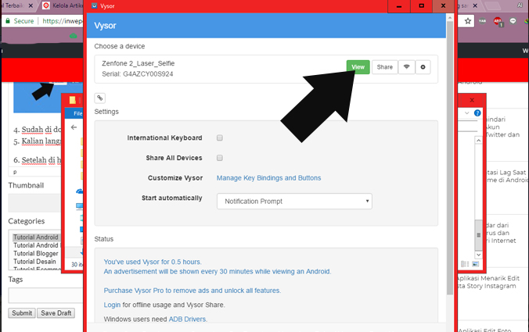Click scroll down arrow in Explorer window
The image size is (529, 332).
(x=478, y=255)
